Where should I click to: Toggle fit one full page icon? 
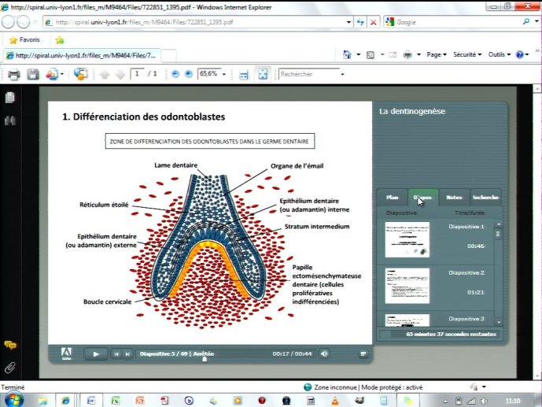click(x=263, y=74)
